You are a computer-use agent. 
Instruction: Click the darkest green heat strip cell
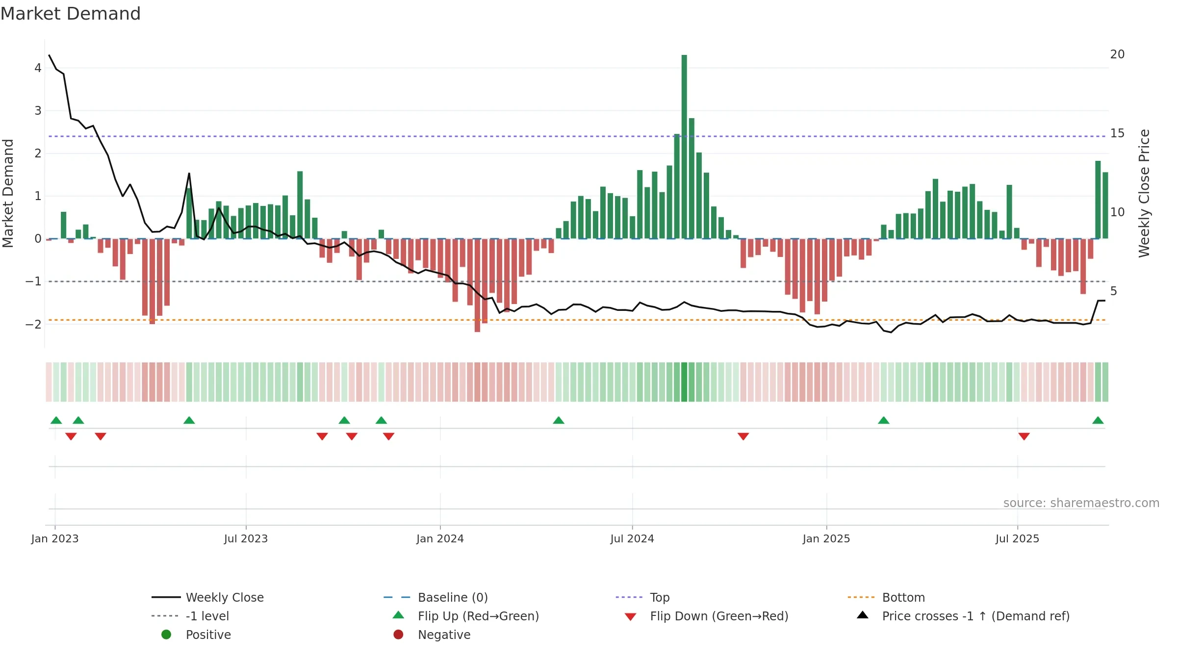684,382
